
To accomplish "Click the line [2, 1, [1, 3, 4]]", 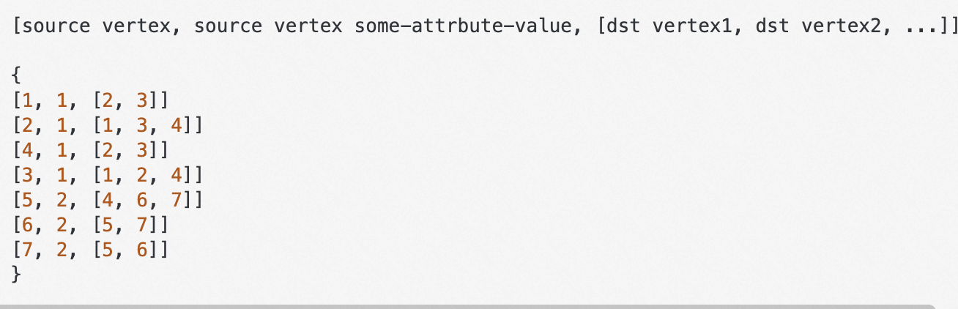I will click(107, 124).
